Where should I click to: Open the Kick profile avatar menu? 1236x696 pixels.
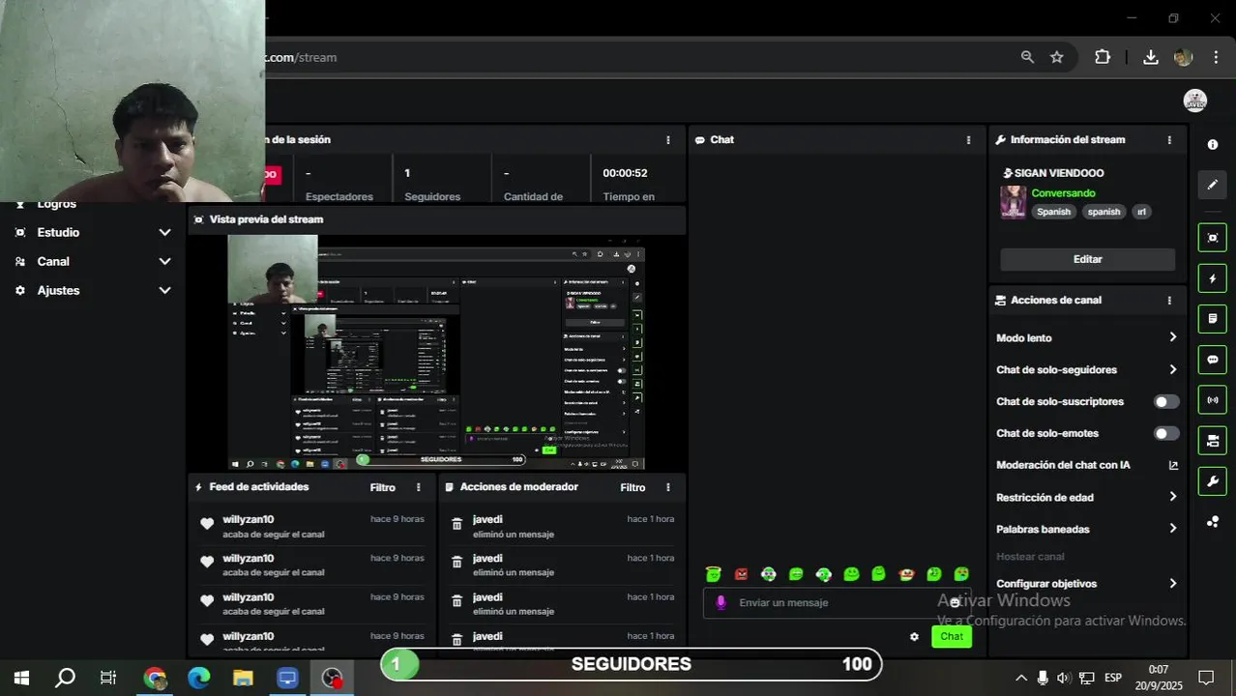(1195, 101)
